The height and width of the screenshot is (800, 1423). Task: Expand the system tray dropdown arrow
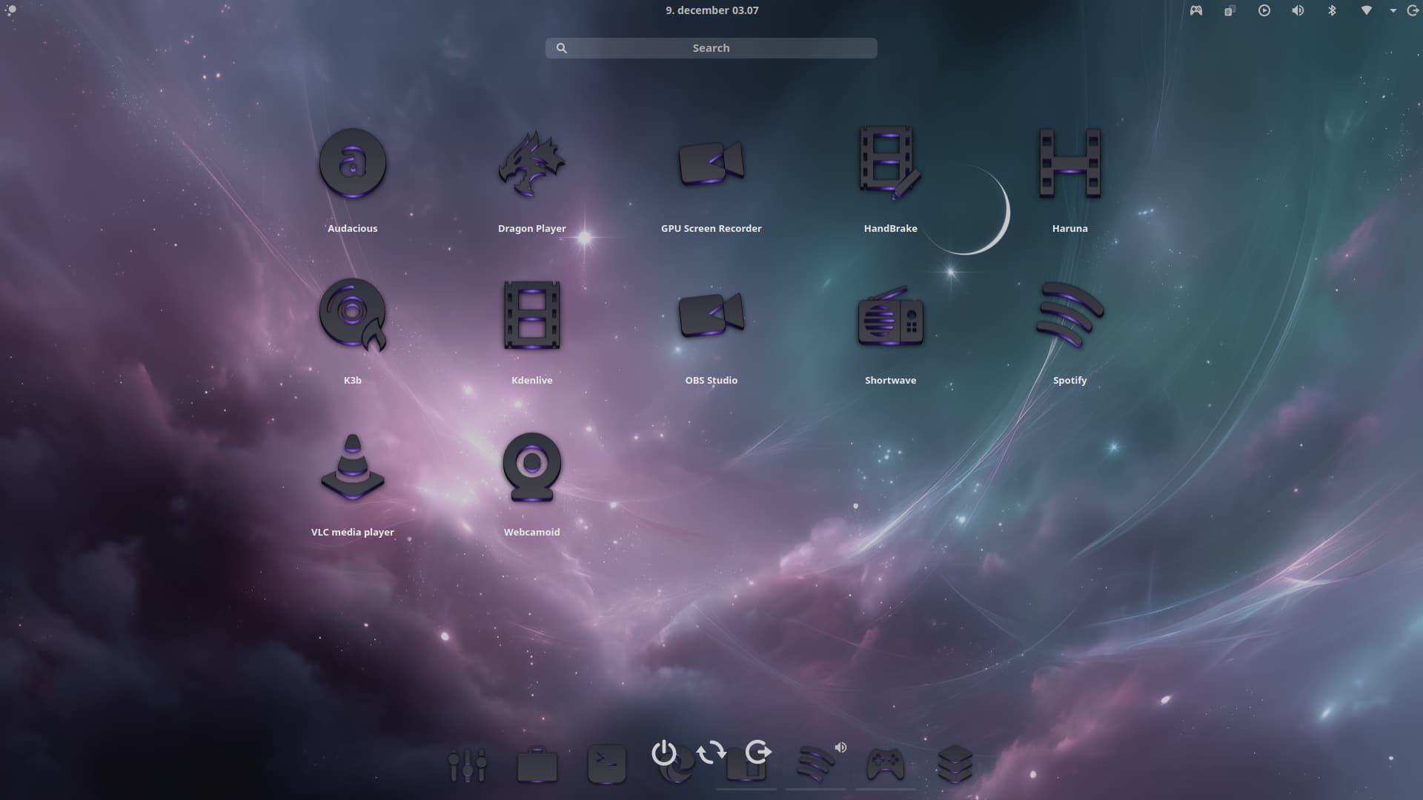point(1393,10)
